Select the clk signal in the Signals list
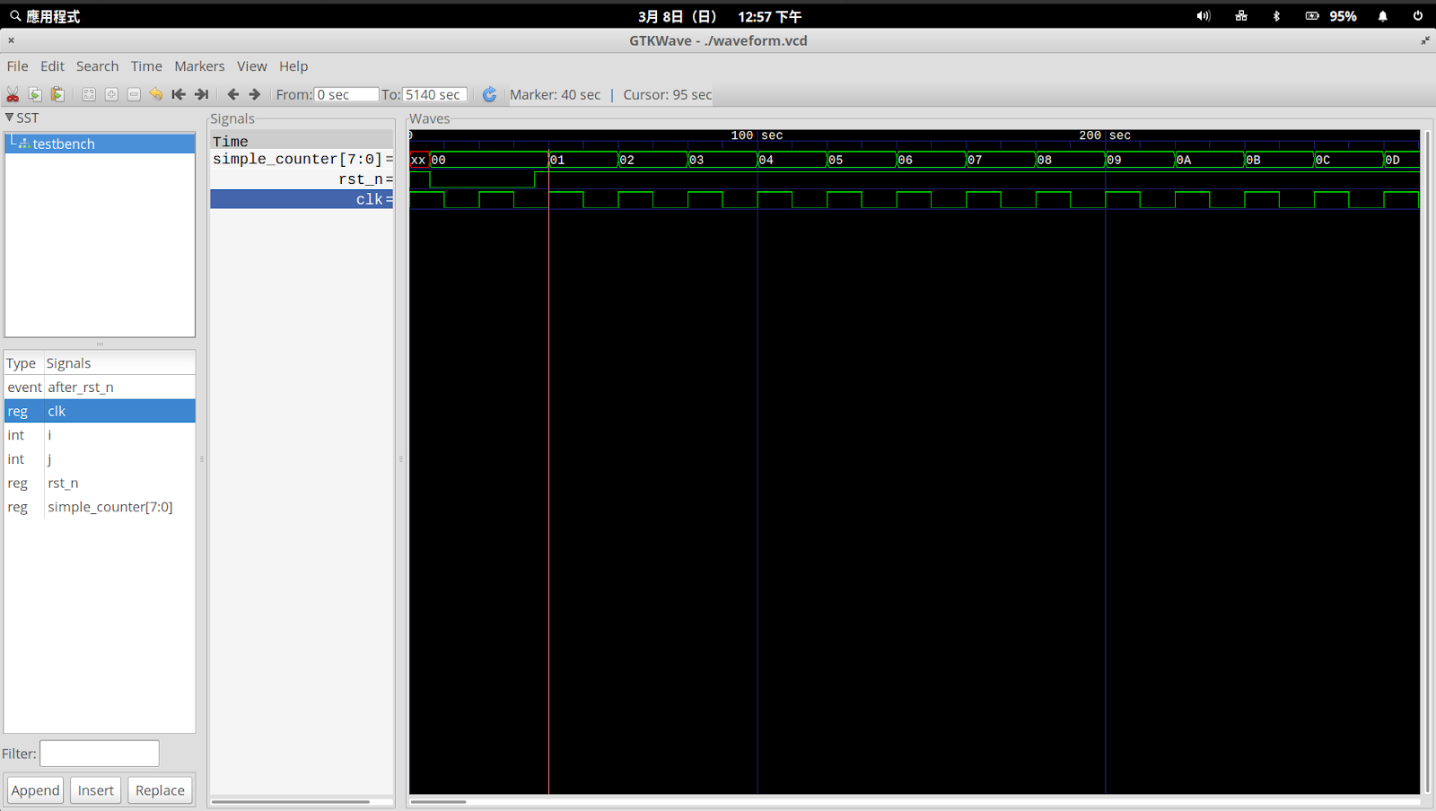The image size is (1436, 811). pos(57,411)
